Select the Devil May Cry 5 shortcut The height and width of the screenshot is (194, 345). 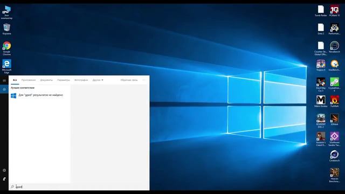coord(321,85)
